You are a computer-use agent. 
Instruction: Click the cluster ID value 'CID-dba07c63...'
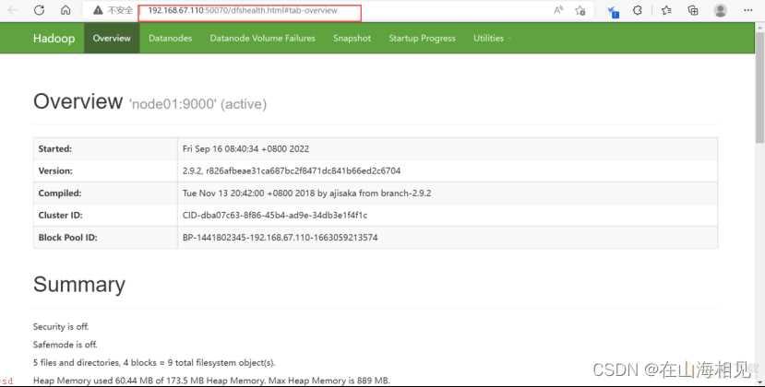[x=275, y=215]
